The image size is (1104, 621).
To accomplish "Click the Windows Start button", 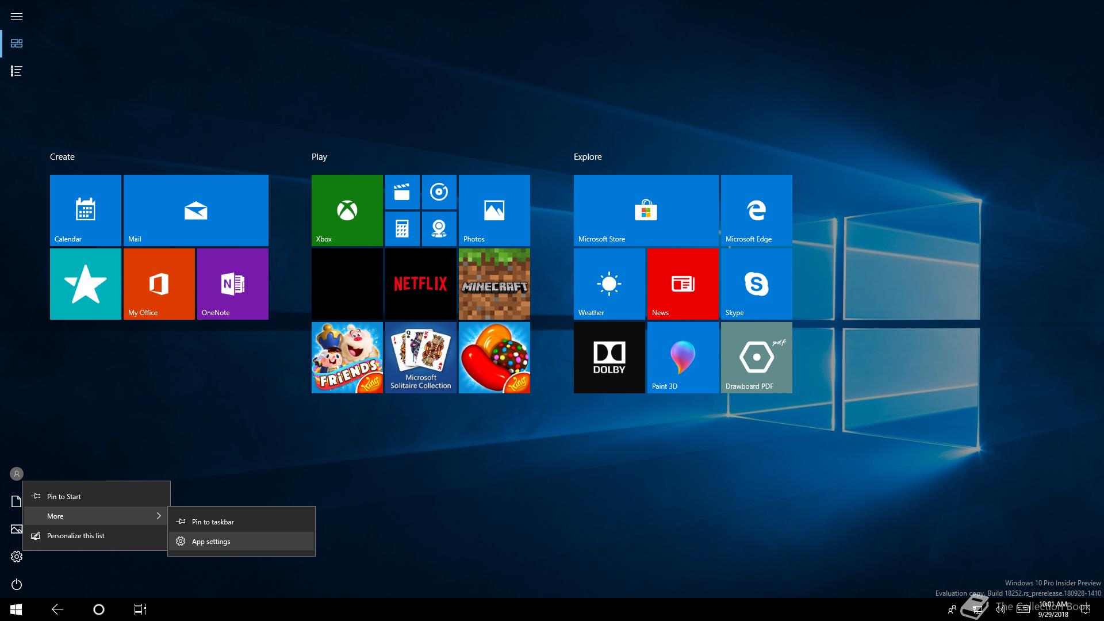I will point(16,609).
